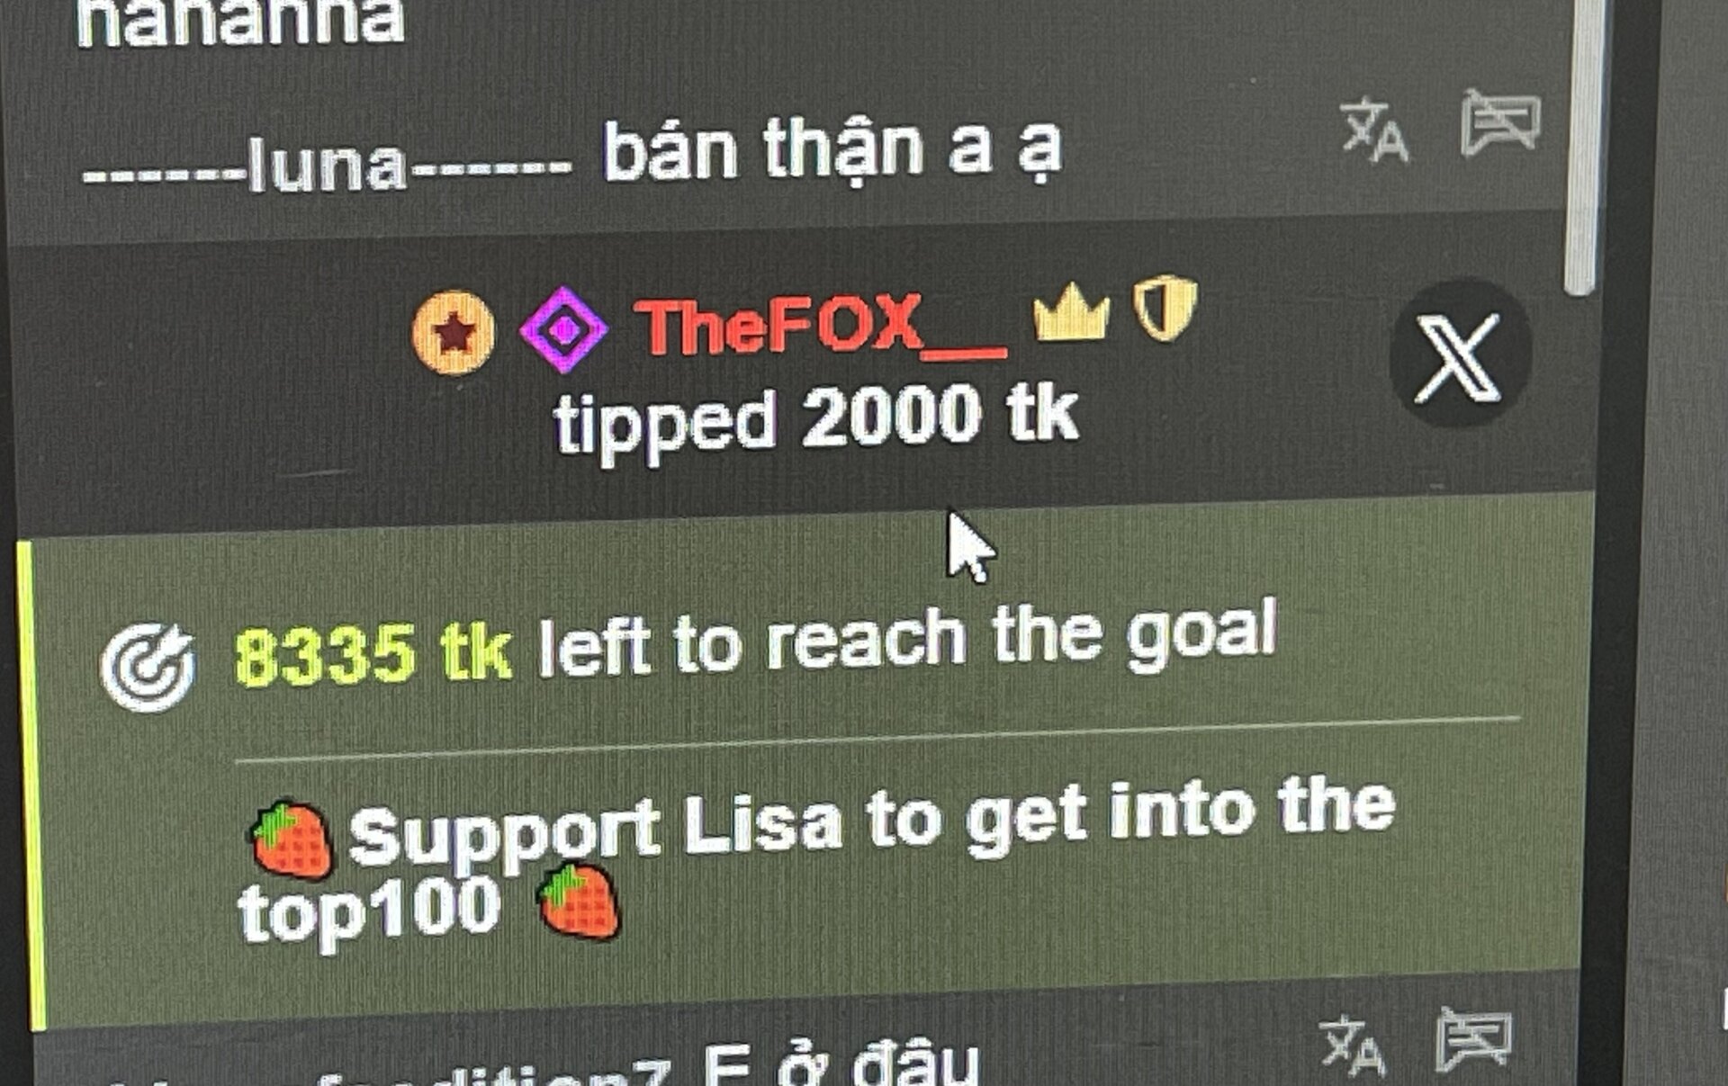Click the green '8335 tk' amount
This screenshot has height=1086, width=1728.
(x=373, y=654)
